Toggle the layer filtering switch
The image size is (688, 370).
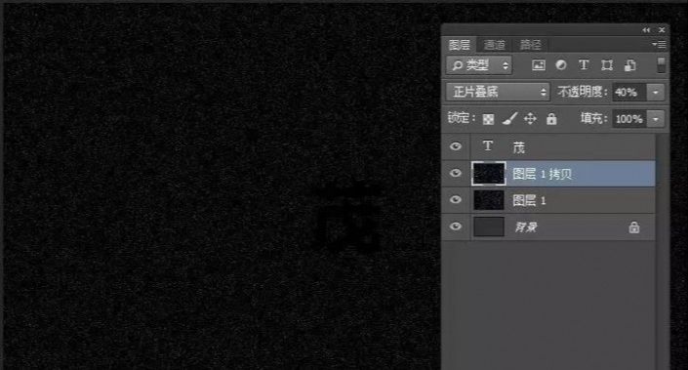pyautogui.click(x=661, y=65)
